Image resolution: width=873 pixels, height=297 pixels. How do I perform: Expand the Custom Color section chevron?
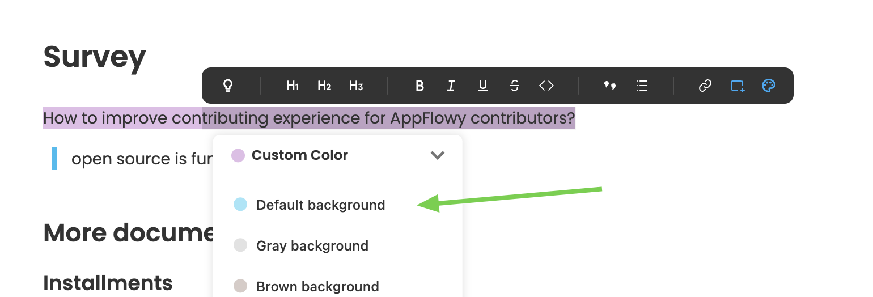pyautogui.click(x=437, y=155)
